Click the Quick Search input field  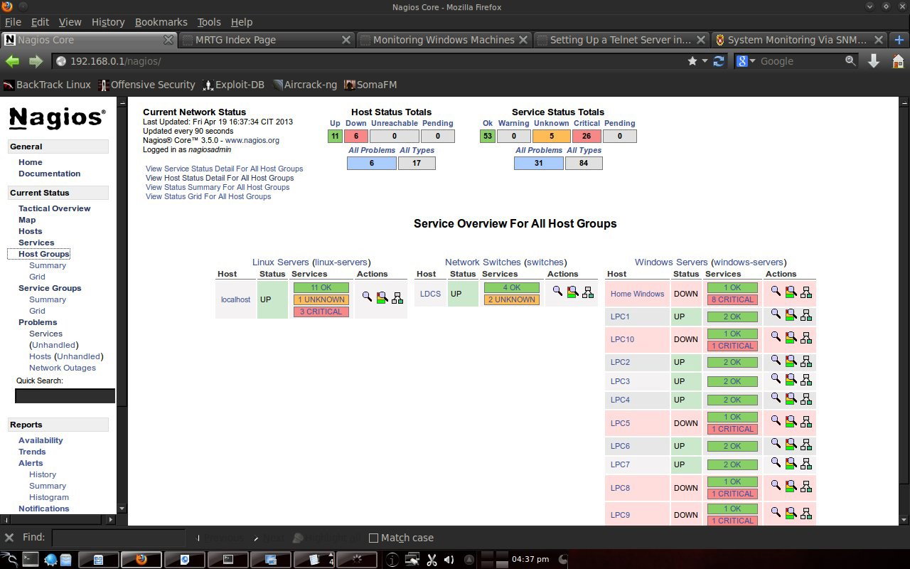[x=65, y=395]
